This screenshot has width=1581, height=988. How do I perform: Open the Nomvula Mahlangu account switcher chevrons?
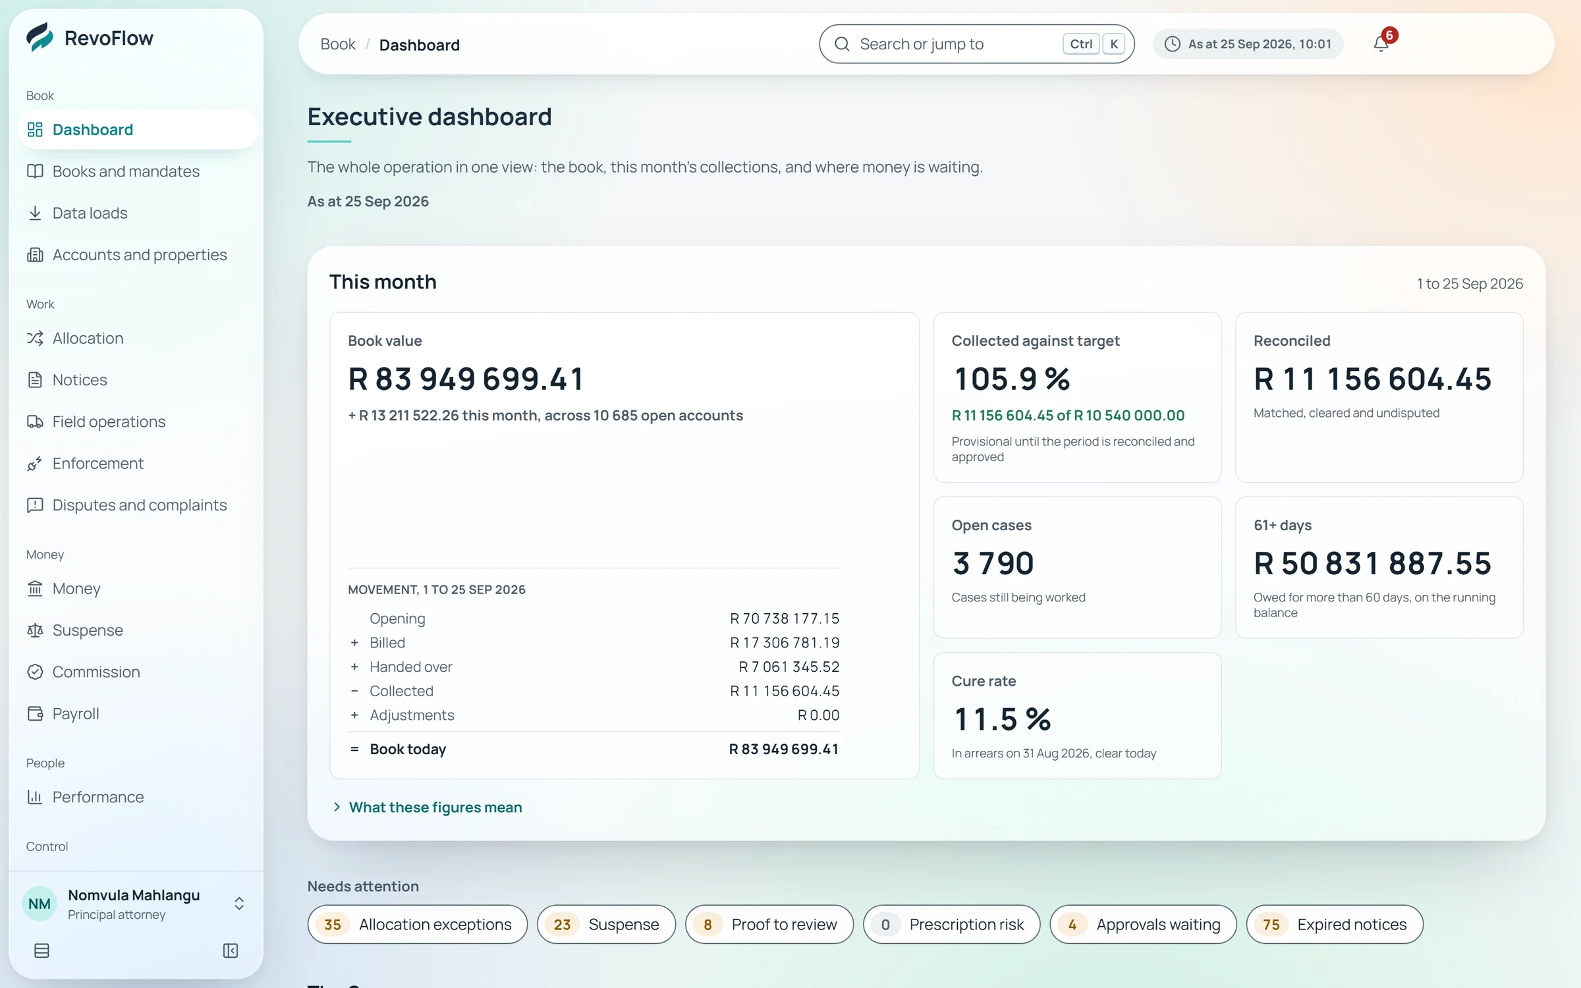239,904
